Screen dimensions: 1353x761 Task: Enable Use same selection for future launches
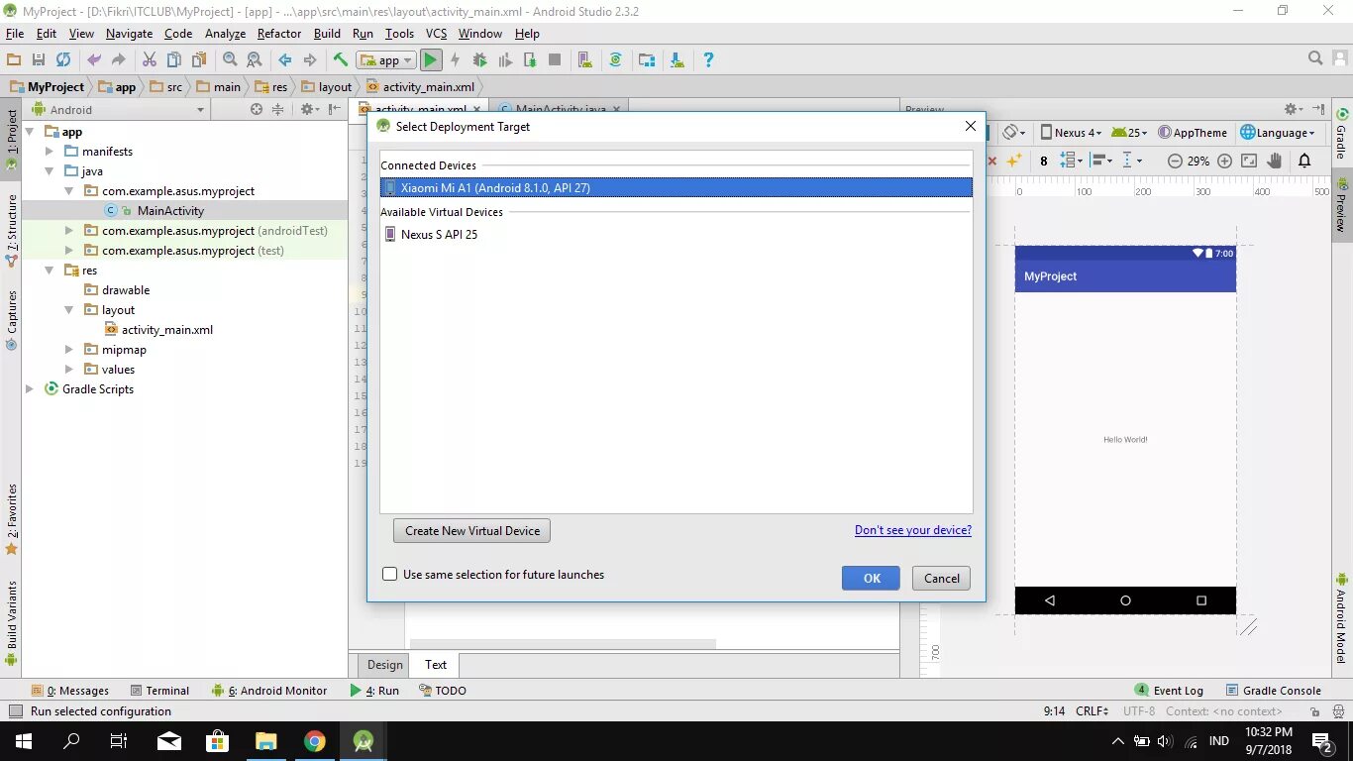390,575
